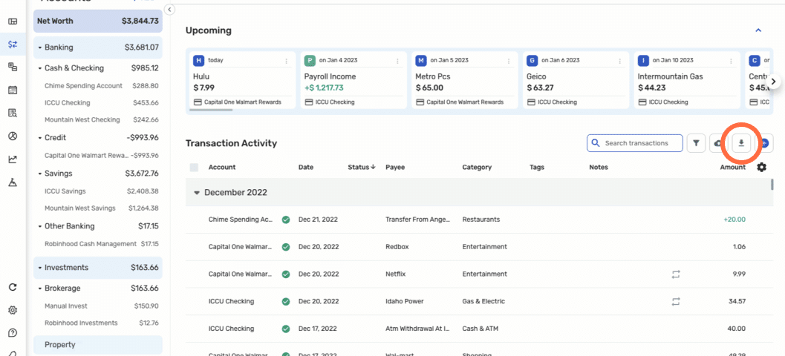This screenshot has width=785, height=356.
Task: Click the recurring icon on the Netflix row
Action: (677, 274)
